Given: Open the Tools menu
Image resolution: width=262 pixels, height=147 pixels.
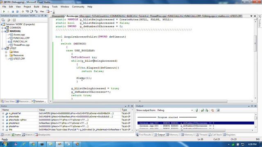Looking at the screenshot, I should (54, 7).
